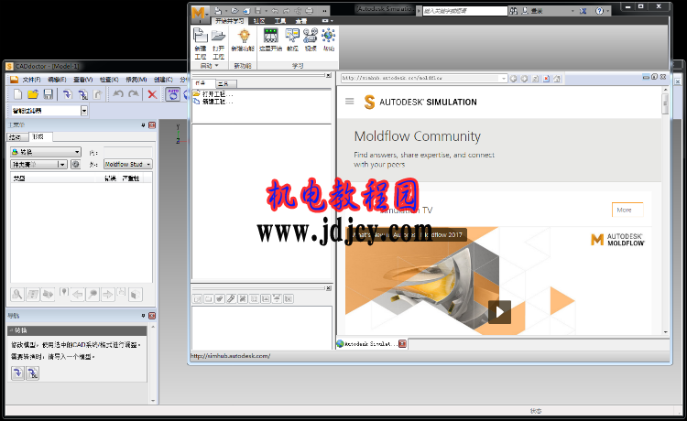Click the print icon in quick access toolbar
The width and height of the screenshot is (687, 421).
(310, 10)
